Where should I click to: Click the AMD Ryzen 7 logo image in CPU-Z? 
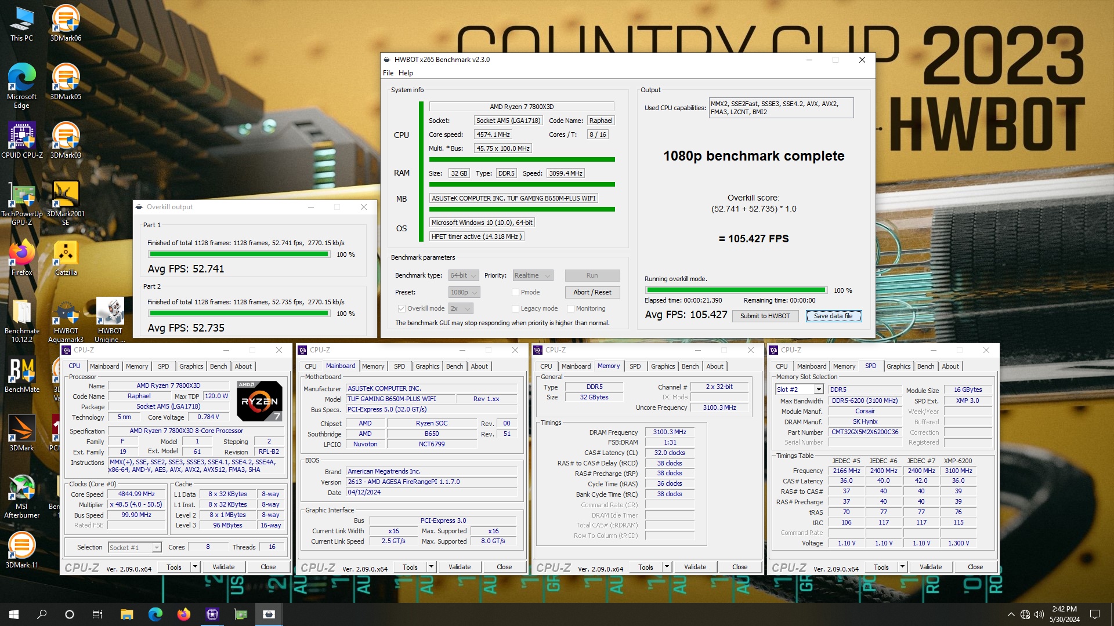[x=259, y=401]
